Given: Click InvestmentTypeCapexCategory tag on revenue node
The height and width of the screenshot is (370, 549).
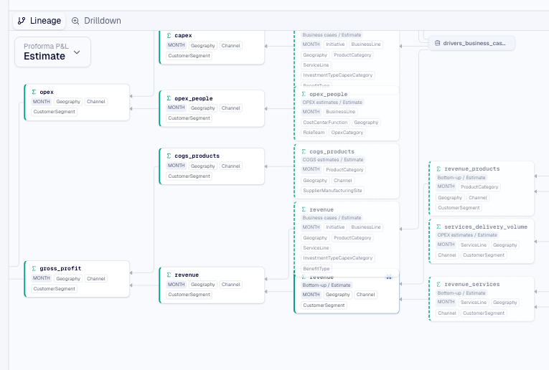Looking at the screenshot, I should (x=338, y=258).
